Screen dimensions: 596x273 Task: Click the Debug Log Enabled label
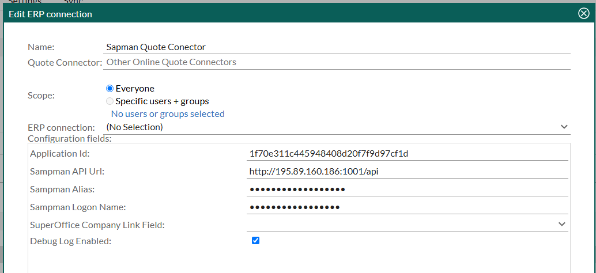71,241
